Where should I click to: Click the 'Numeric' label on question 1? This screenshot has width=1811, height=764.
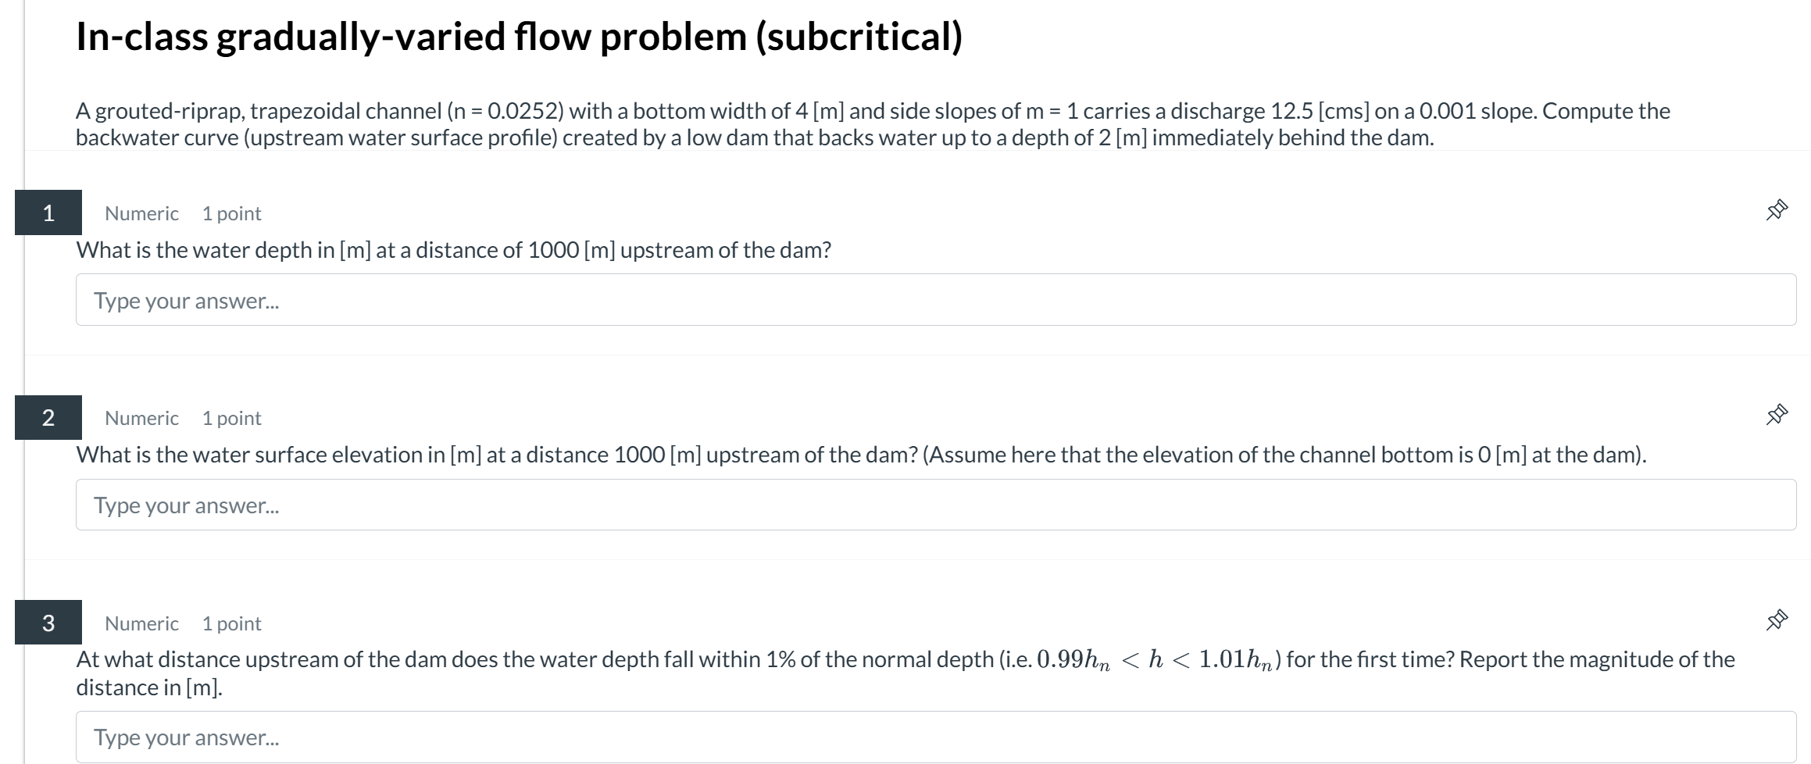[141, 212]
